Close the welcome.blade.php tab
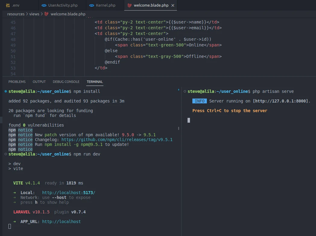 pyautogui.click(x=172, y=5)
